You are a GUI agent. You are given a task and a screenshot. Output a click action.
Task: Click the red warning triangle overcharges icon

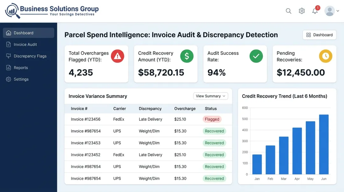pos(117,56)
